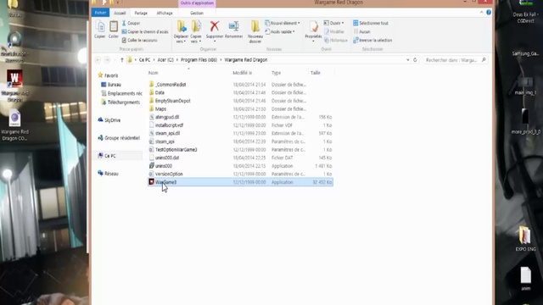543x305 pixels.
Task: Open Copier vers folder icon
Action: coord(196,31)
